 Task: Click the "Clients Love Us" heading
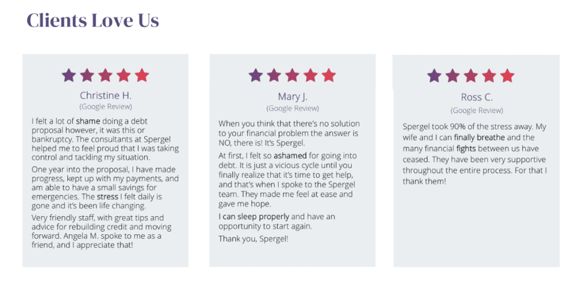(x=93, y=21)
